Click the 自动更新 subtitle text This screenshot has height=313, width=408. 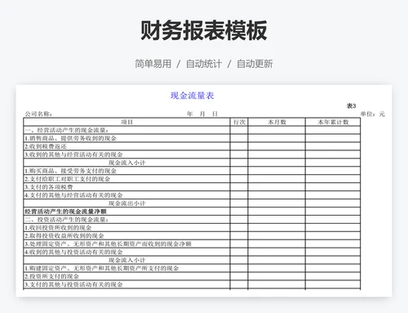(x=255, y=64)
